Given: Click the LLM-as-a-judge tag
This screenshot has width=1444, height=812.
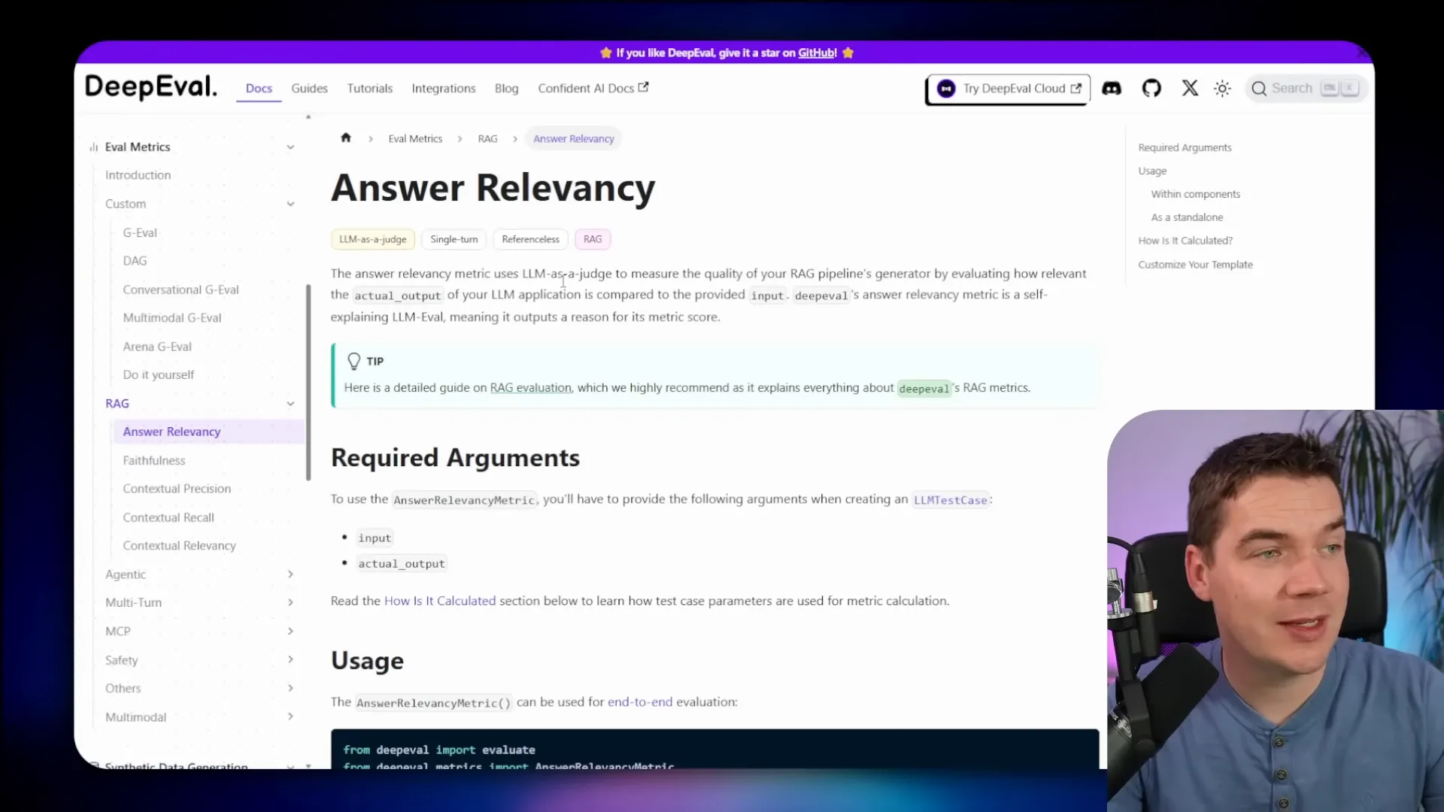Looking at the screenshot, I should pyautogui.click(x=372, y=239).
